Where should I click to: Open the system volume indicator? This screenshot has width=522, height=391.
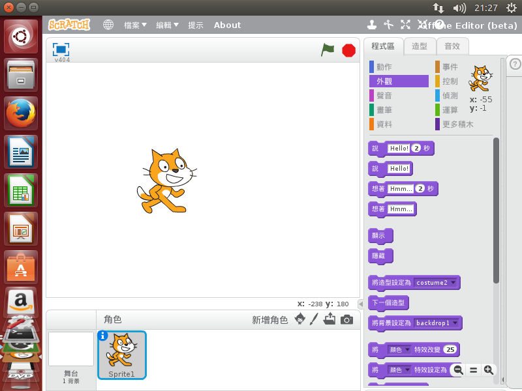[x=459, y=8]
